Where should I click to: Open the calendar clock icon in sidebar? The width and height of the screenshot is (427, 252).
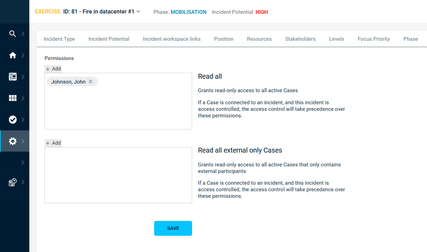[12, 182]
